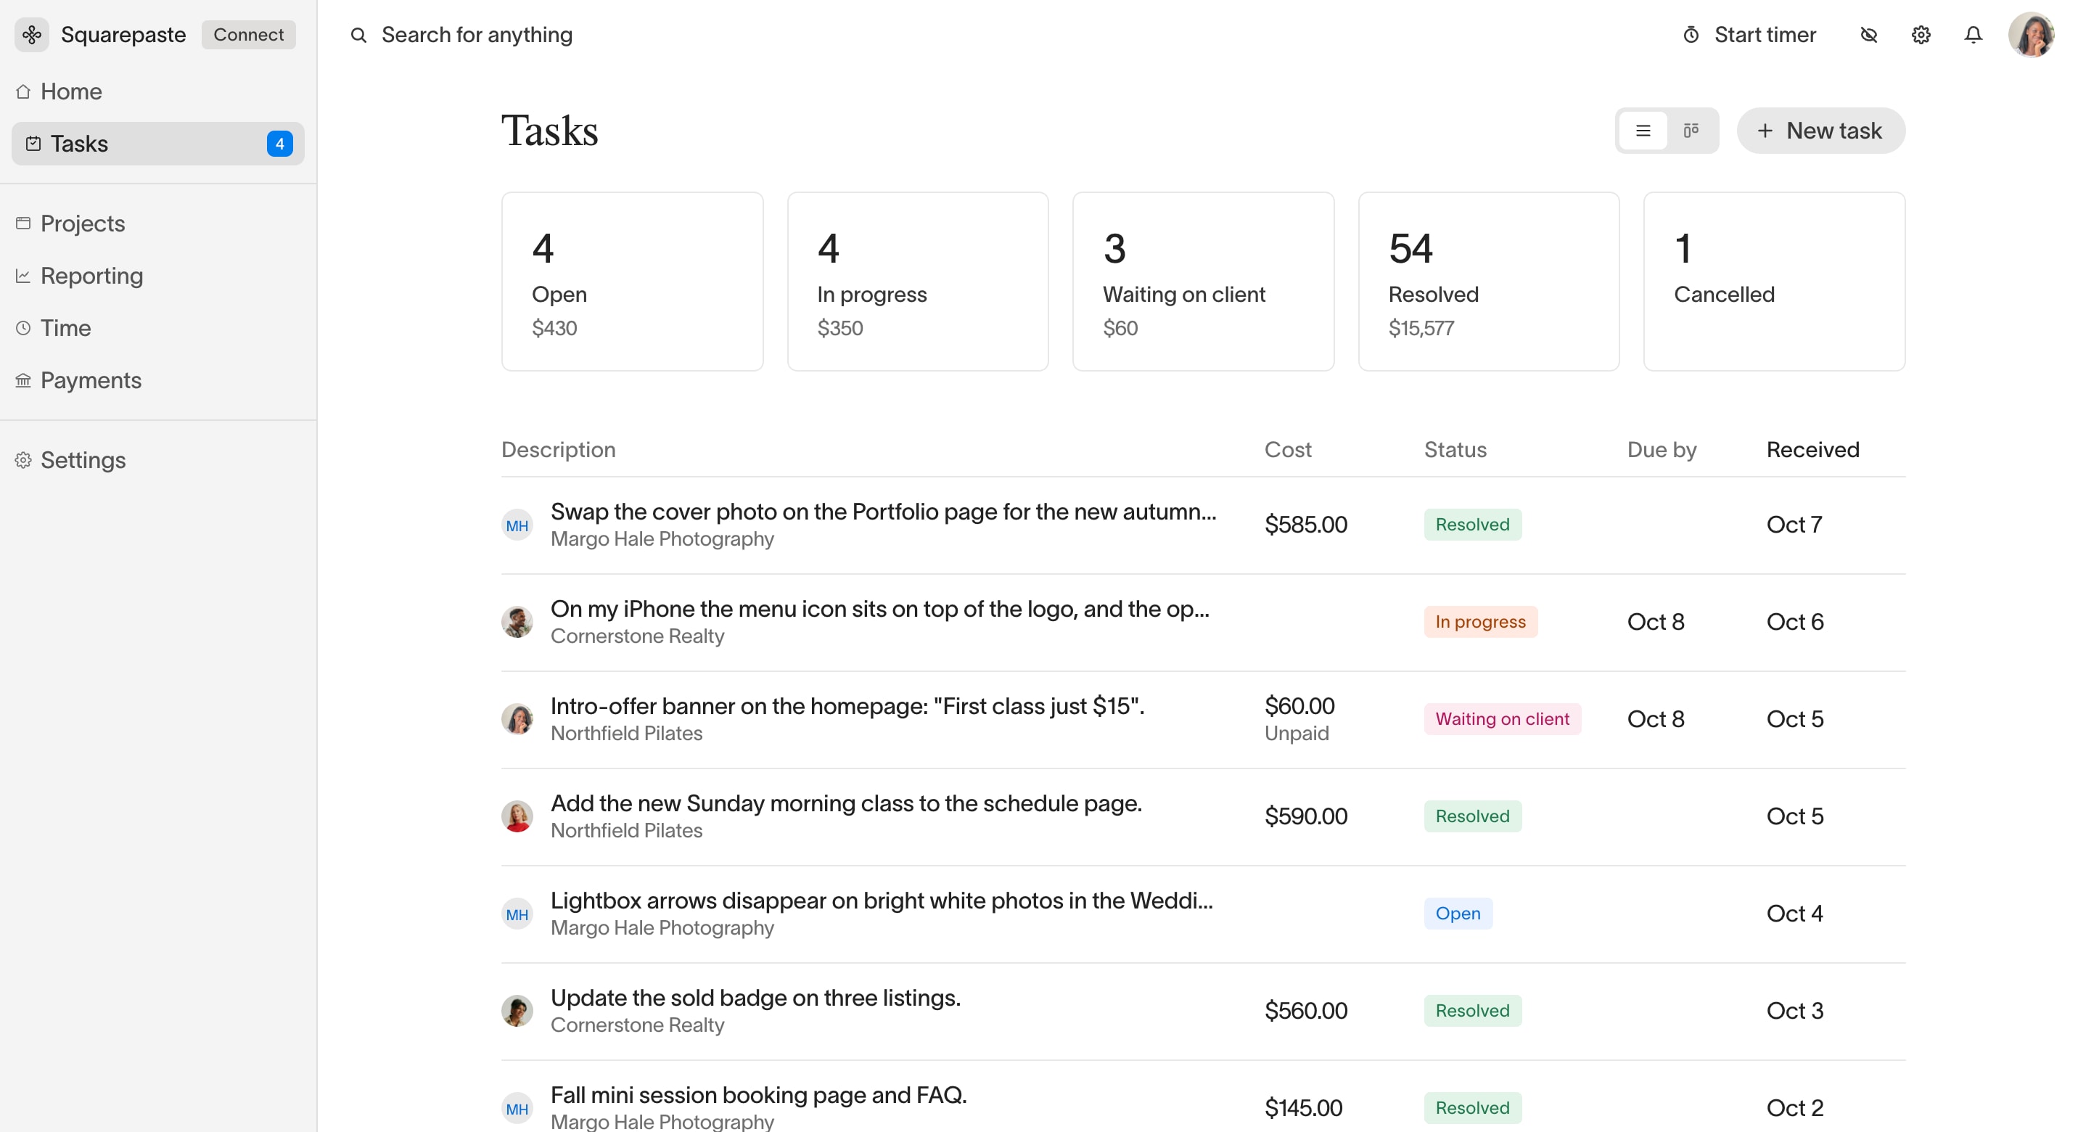Click the Tasks count badge showing 4

280,144
